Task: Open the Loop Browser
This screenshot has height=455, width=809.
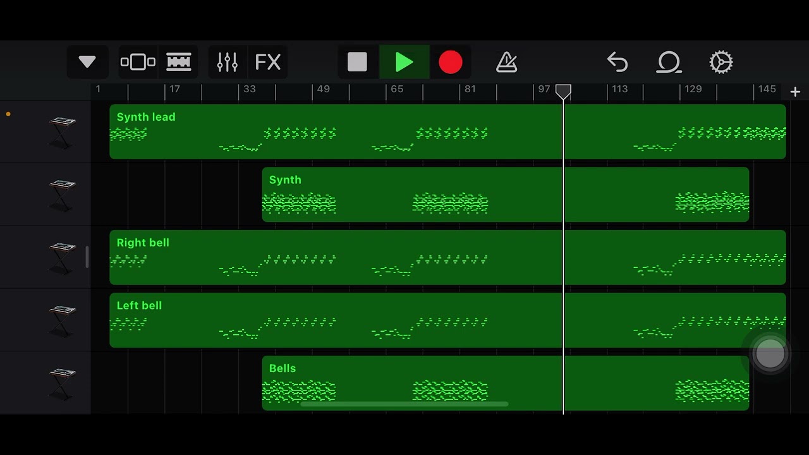Action: (x=669, y=62)
